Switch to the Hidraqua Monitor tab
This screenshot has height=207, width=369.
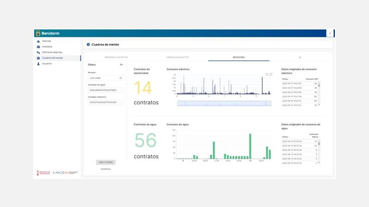click(x=178, y=57)
